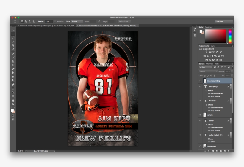Select the Horizontal Type tool
This screenshot has width=244, height=167.
pyautogui.click(x=13, y=88)
